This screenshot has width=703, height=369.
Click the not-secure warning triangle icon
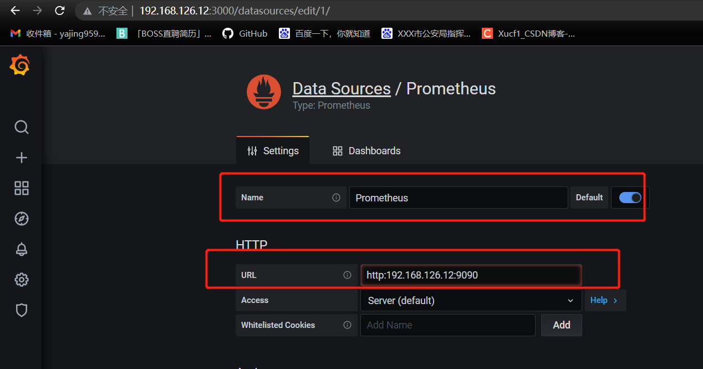click(87, 11)
